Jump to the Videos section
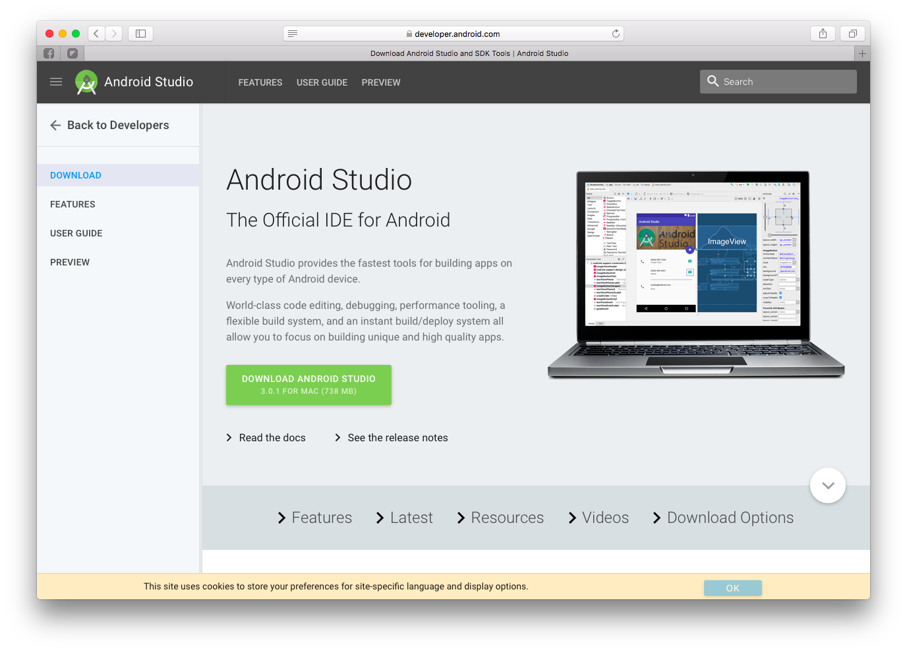907x652 pixels. tap(599, 518)
